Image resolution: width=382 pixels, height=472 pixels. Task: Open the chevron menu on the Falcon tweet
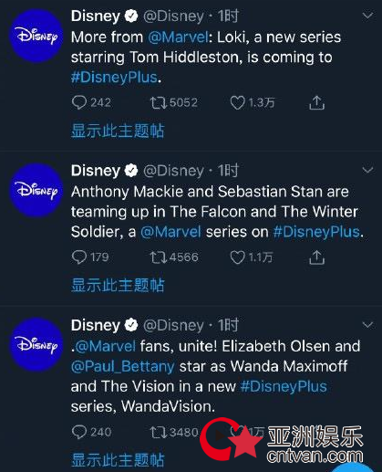367,170
